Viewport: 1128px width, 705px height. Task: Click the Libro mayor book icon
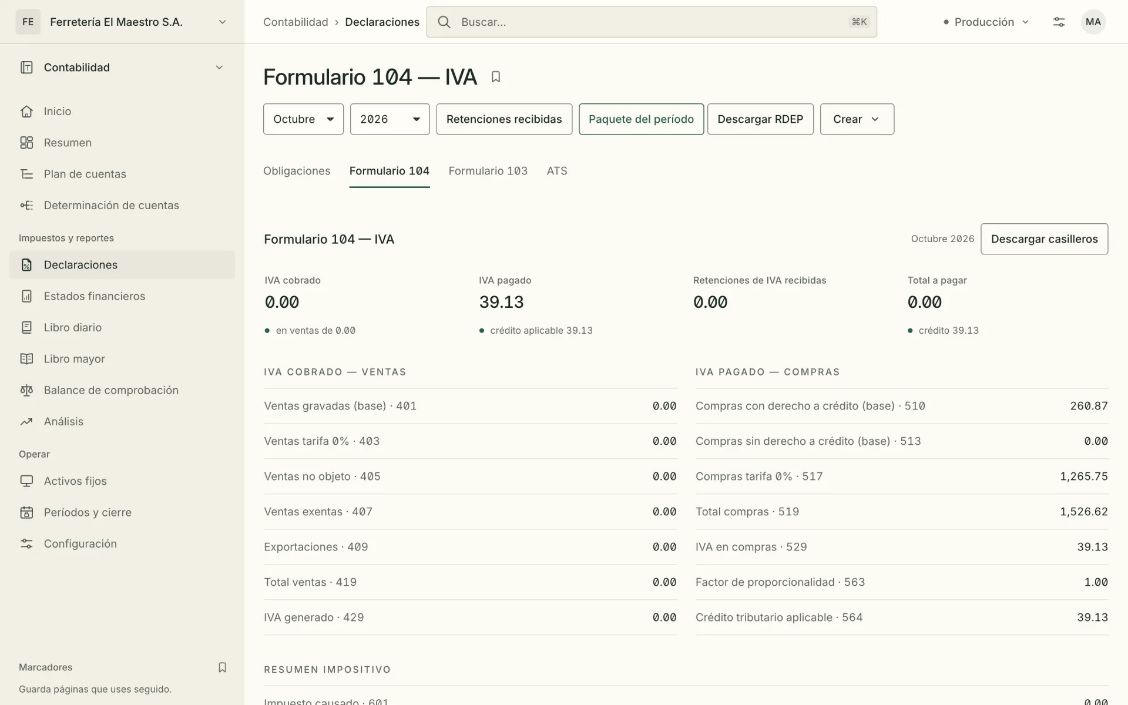[x=26, y=359]
